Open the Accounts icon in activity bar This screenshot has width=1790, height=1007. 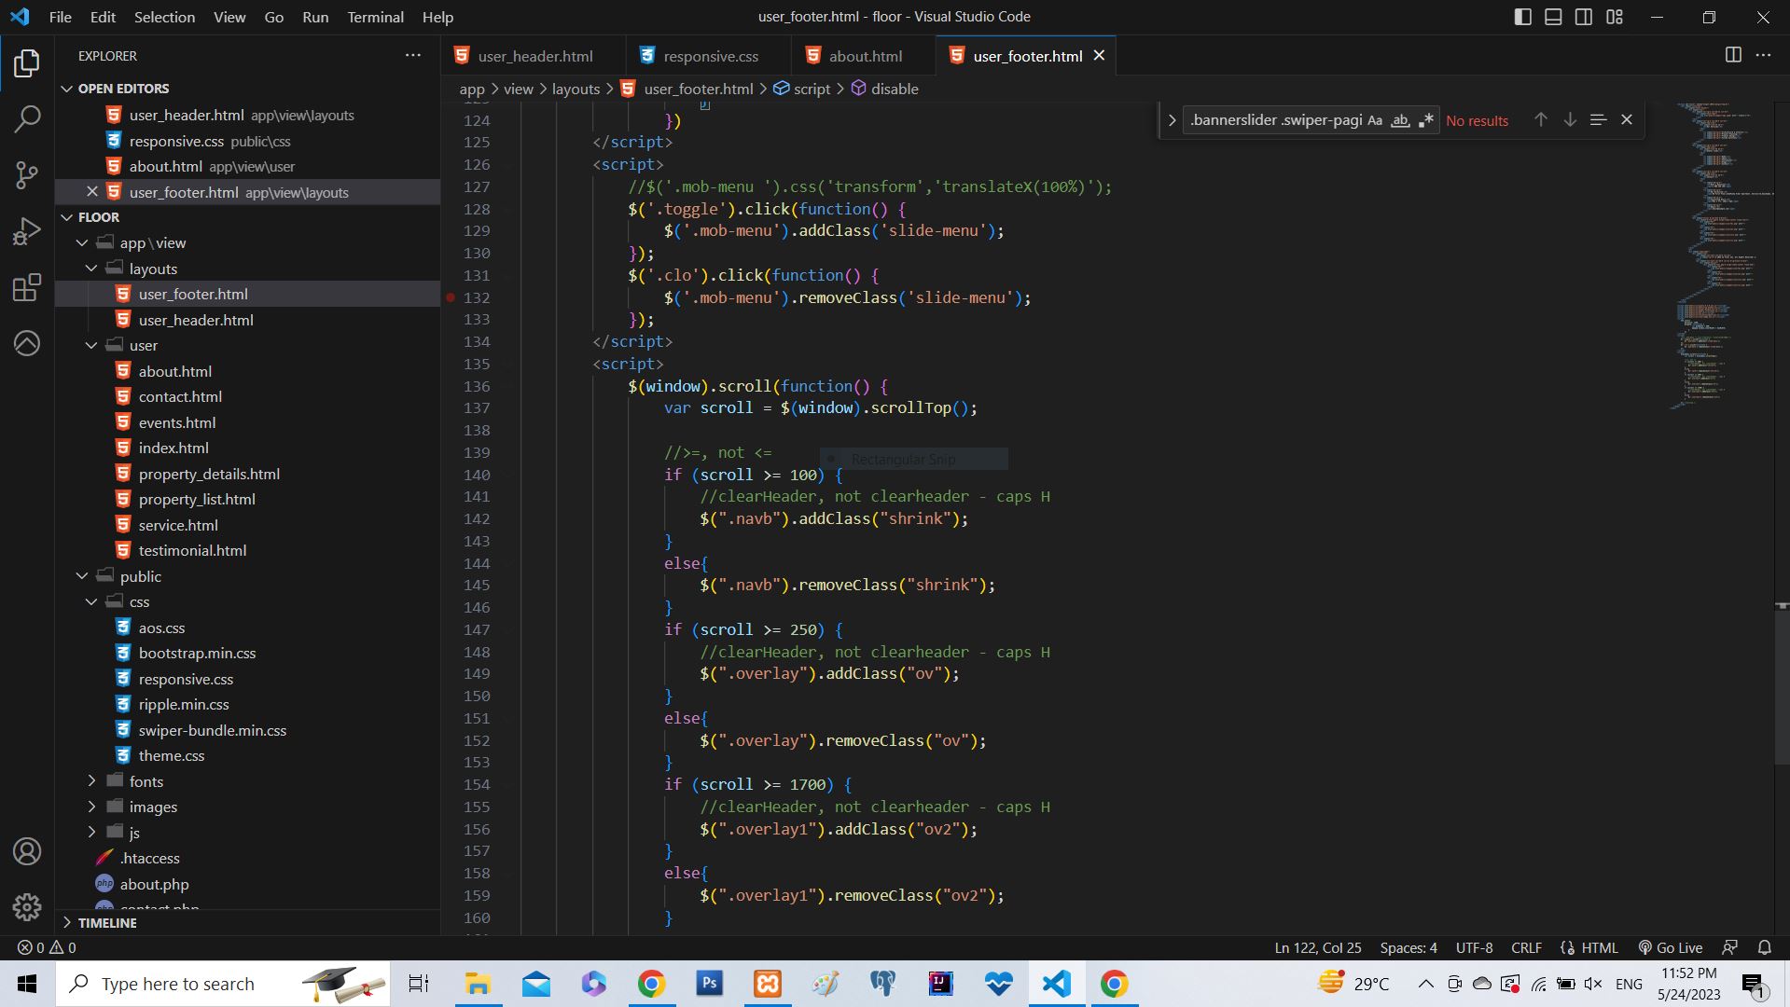tap(27, 851)
